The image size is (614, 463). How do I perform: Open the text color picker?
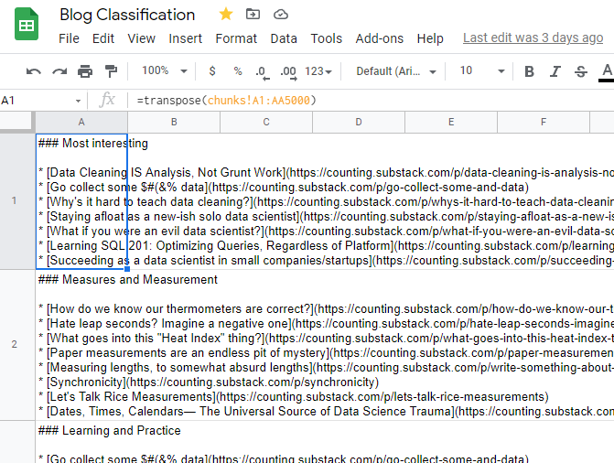tap(606, 71)
